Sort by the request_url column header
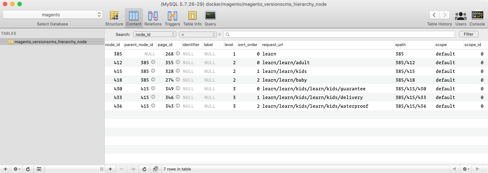Image resolution: width=488 pixels, height=173 pixels. coord(327,45)
